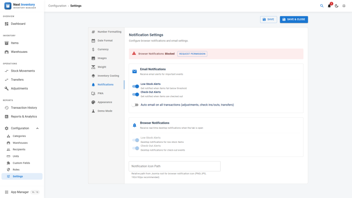
Task: Toggle fullscreen icon in top bar
Action: click(x=344, y=6)
